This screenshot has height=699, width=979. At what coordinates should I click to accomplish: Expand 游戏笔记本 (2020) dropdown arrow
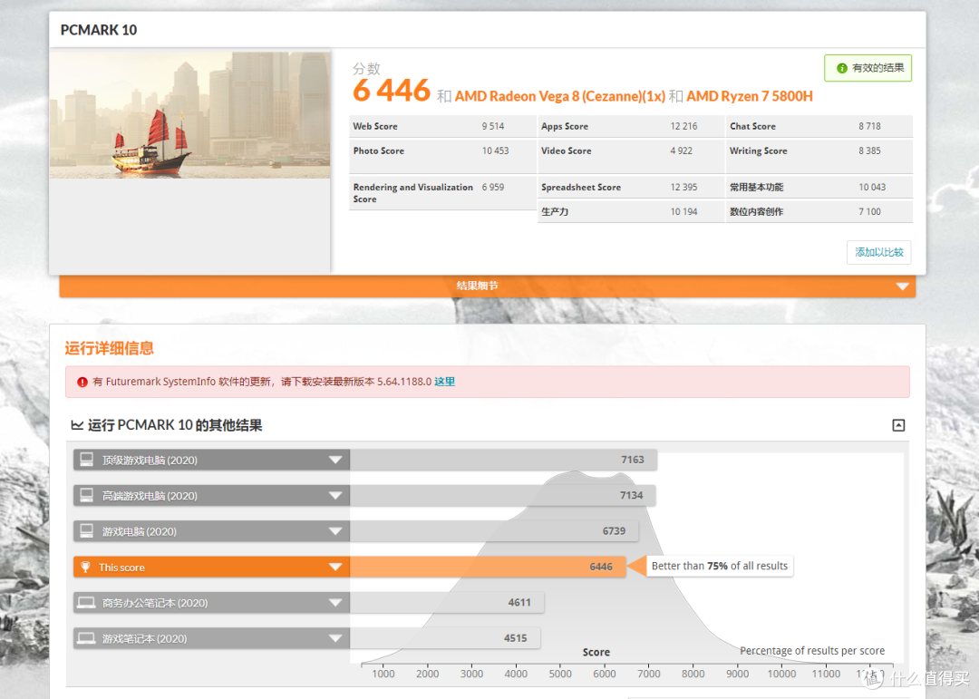pos(335,638)
